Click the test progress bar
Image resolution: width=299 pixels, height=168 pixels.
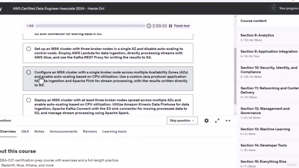(x=90, y=26)
